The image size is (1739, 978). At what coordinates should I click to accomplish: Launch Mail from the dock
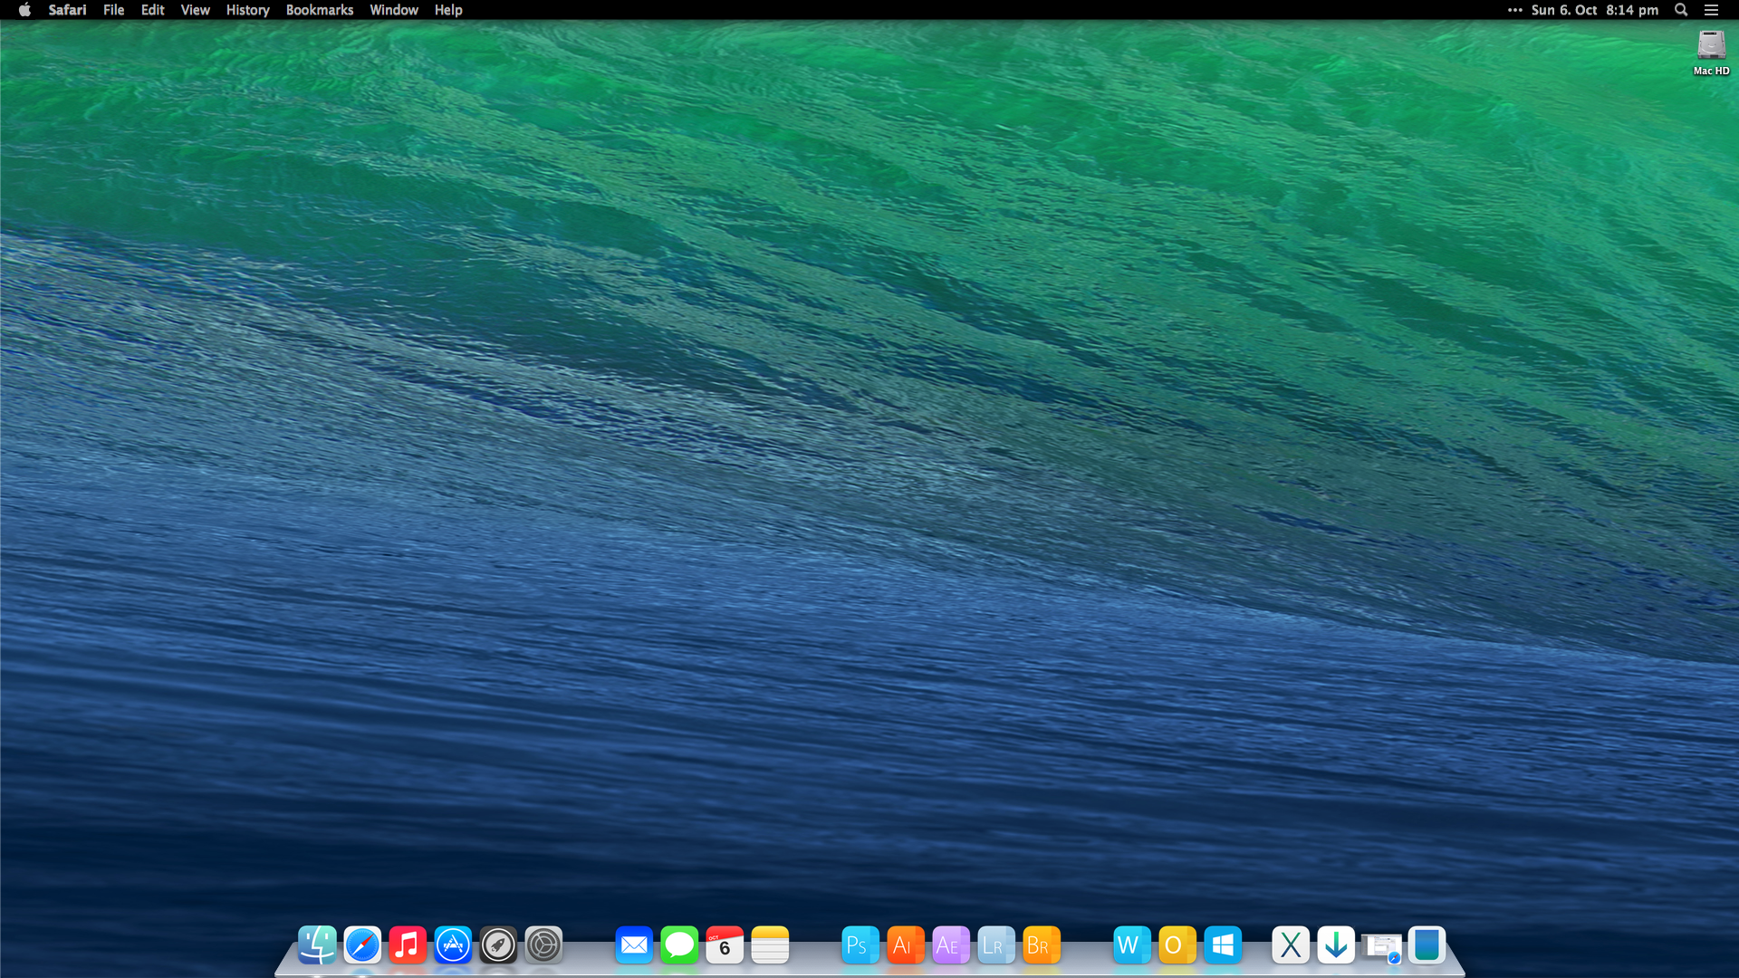click(634, 945)
